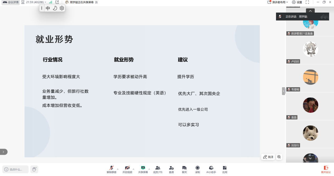Expand video options arrow beside 开启视频
This screenshot has width=334, height=176.
tap(133, 169)
